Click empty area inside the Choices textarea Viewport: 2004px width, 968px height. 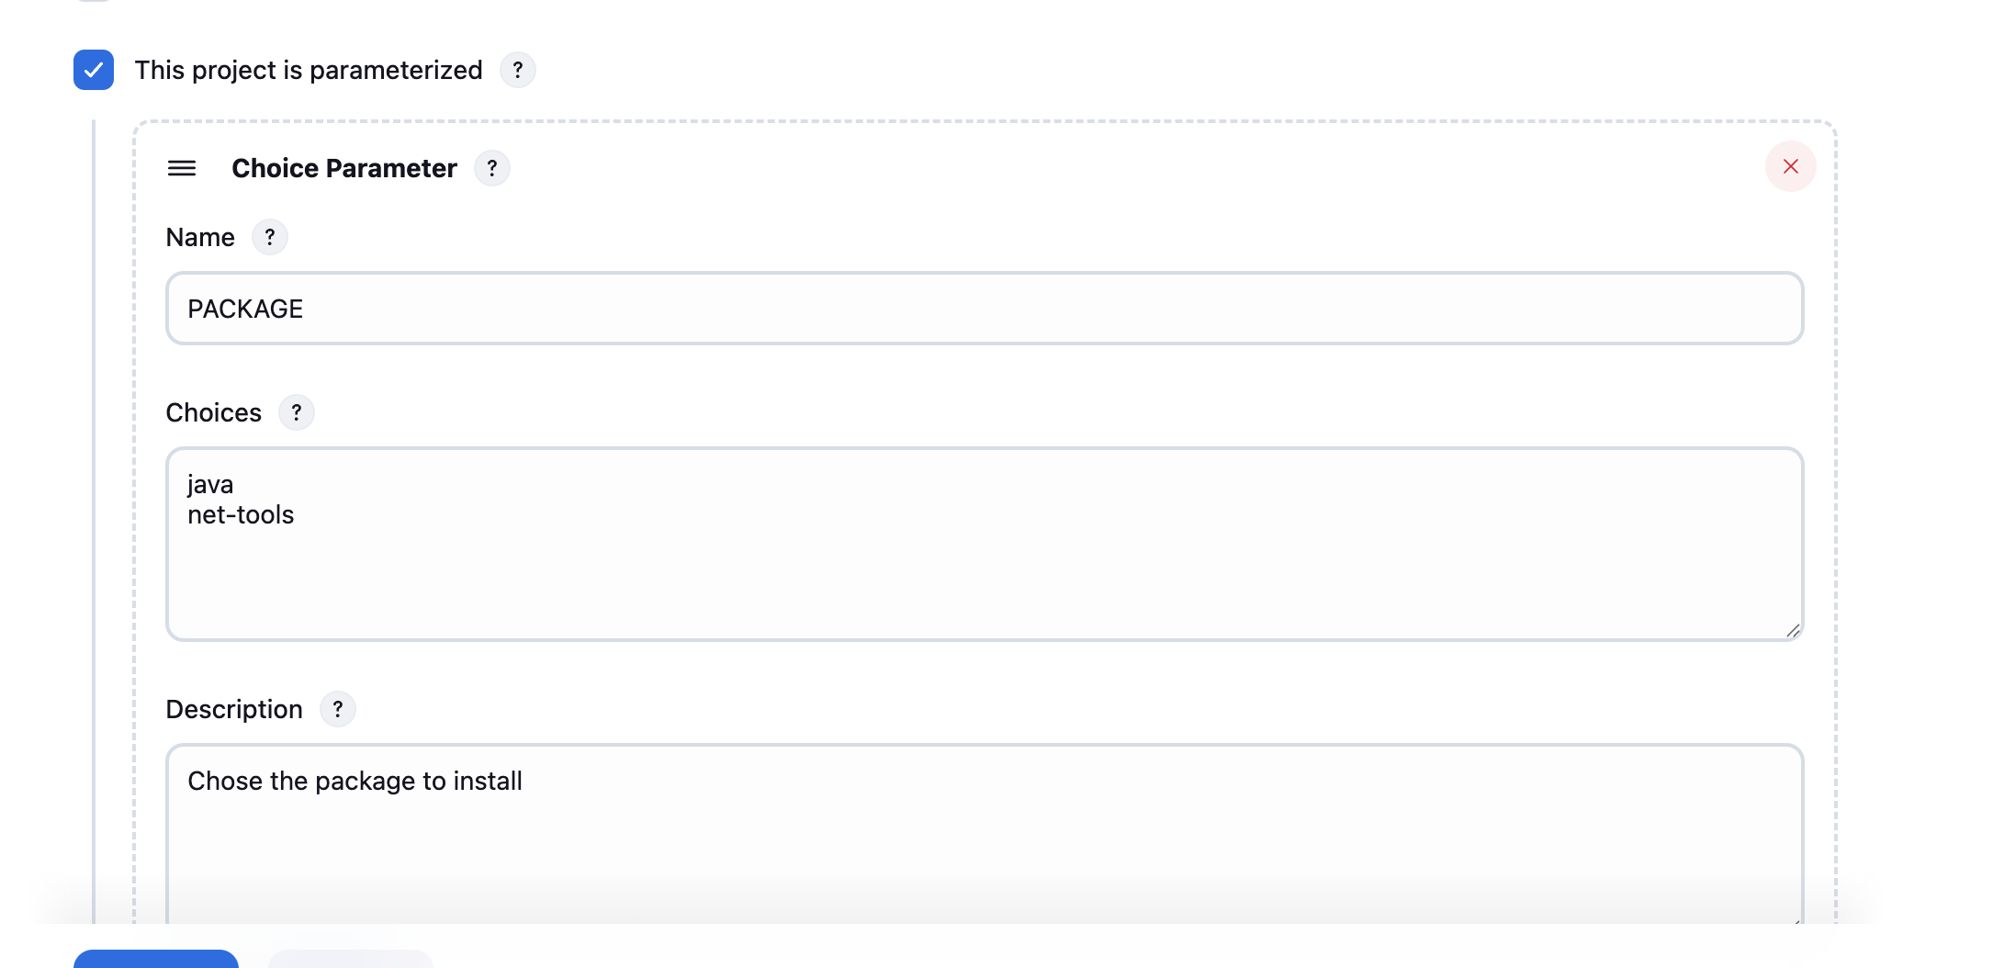coord(984,579)
